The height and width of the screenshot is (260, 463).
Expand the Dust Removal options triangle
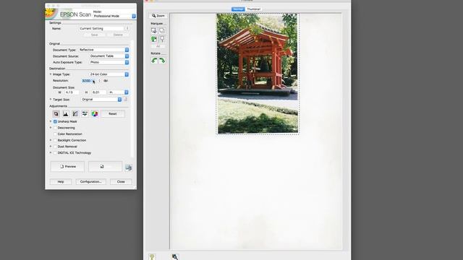point(51,146)
